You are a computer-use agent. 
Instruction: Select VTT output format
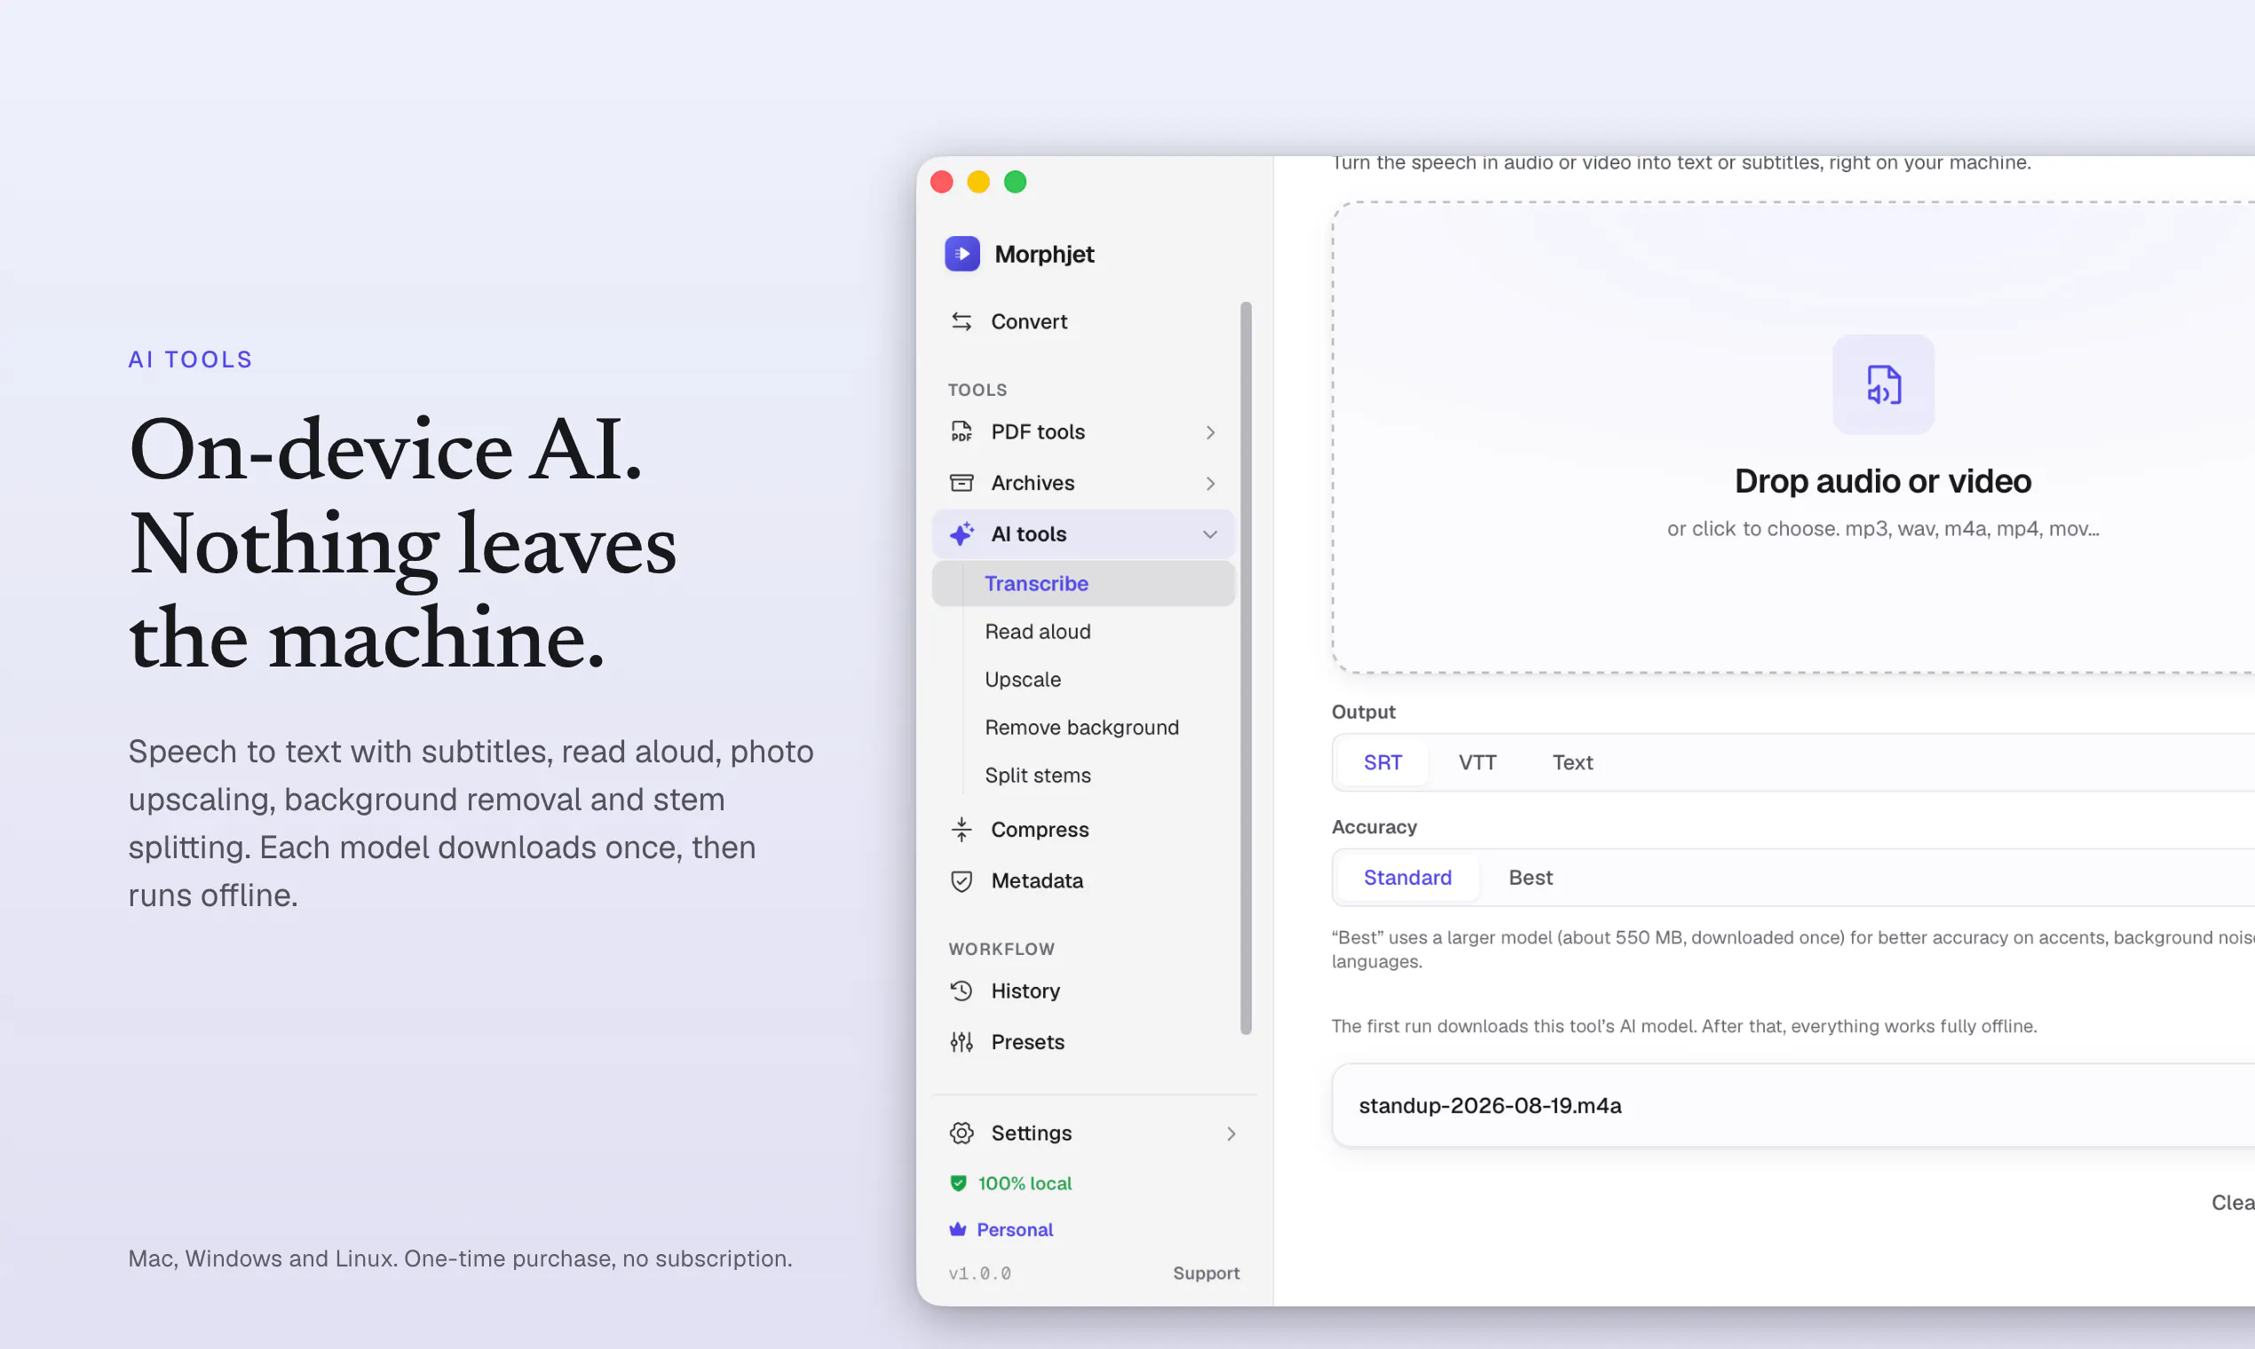(x=1477, y=762)
